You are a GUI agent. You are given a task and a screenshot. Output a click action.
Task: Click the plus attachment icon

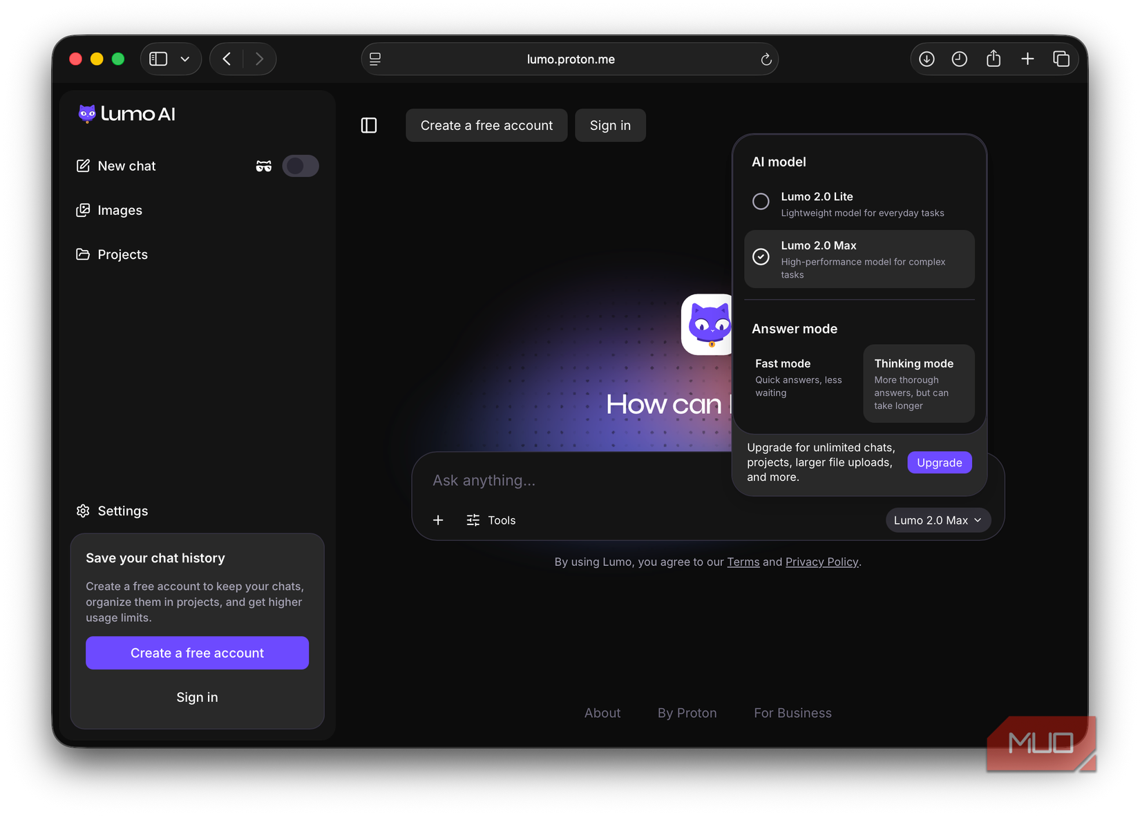[x=438, y=520]
